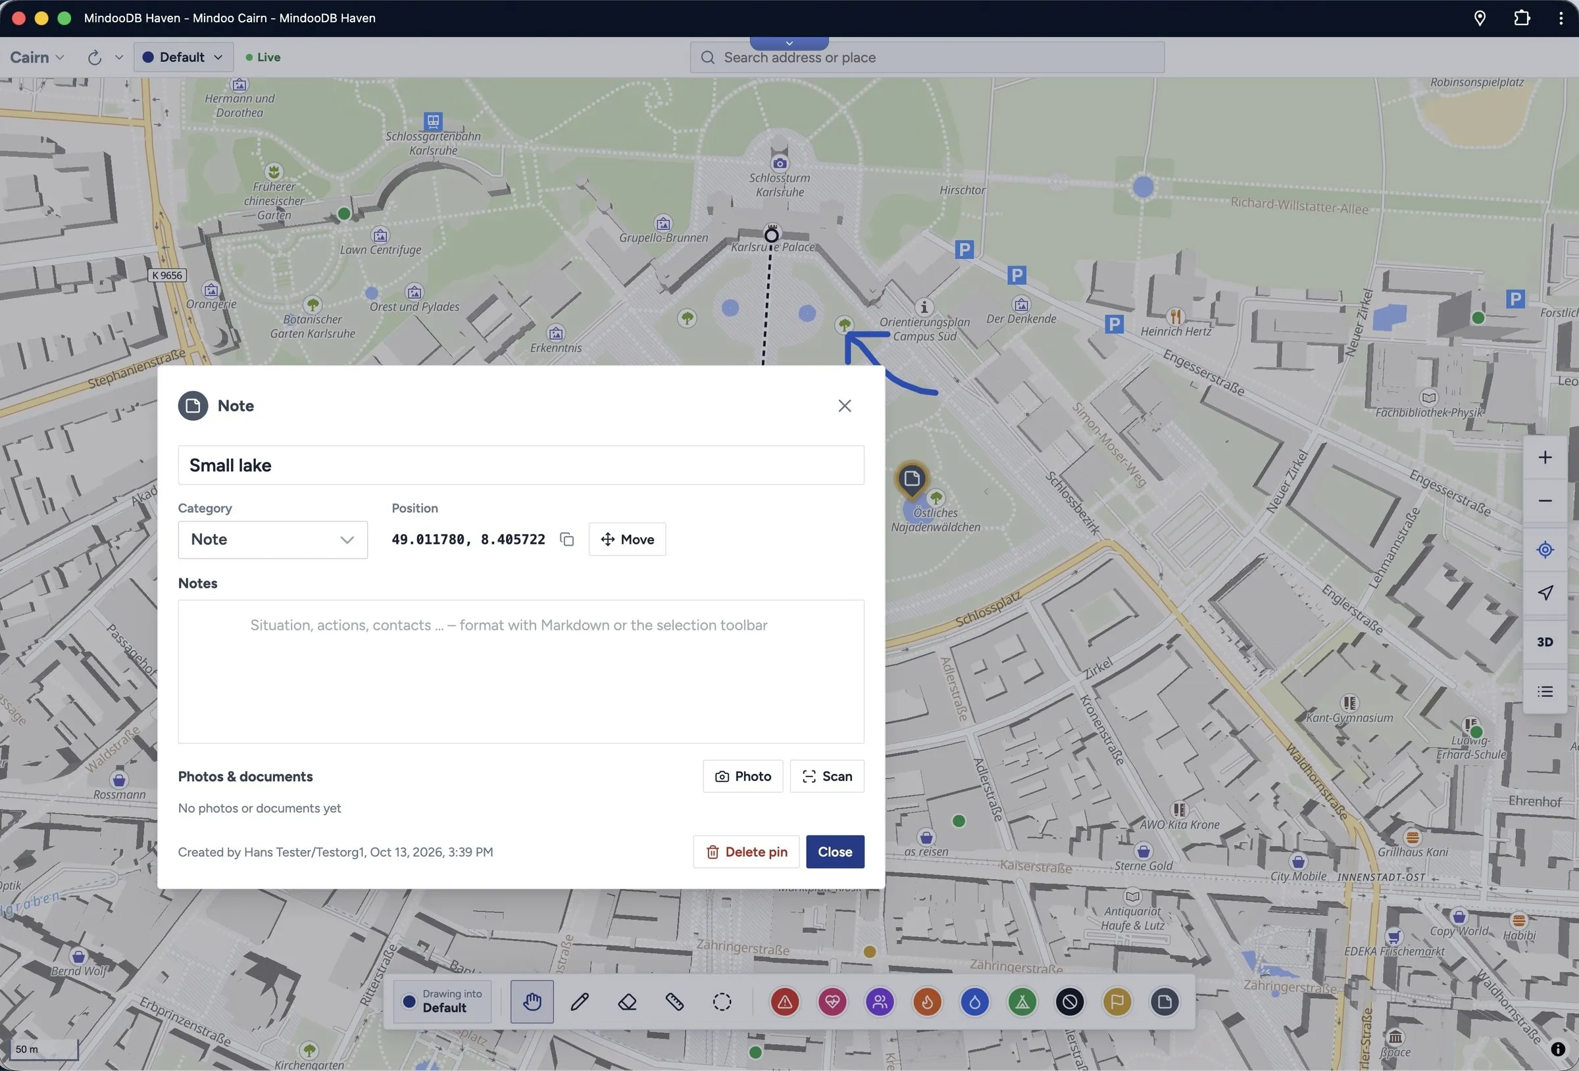Expand the Cairn app menu
Image resolution: width=1579 pixels, height=1071 pixels.
(x=38, y=58)
